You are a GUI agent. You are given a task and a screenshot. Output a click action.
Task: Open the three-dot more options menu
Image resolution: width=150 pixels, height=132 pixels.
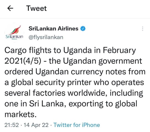pos(143,29)
